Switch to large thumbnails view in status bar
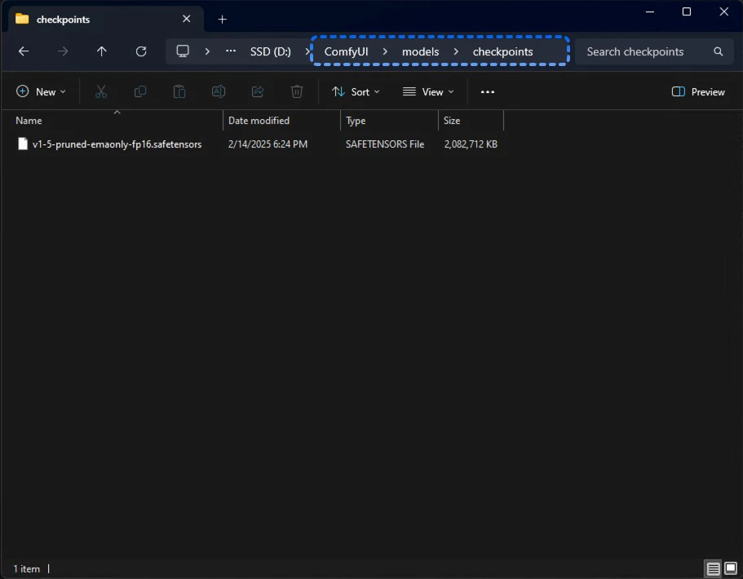 tap(728, 568)
